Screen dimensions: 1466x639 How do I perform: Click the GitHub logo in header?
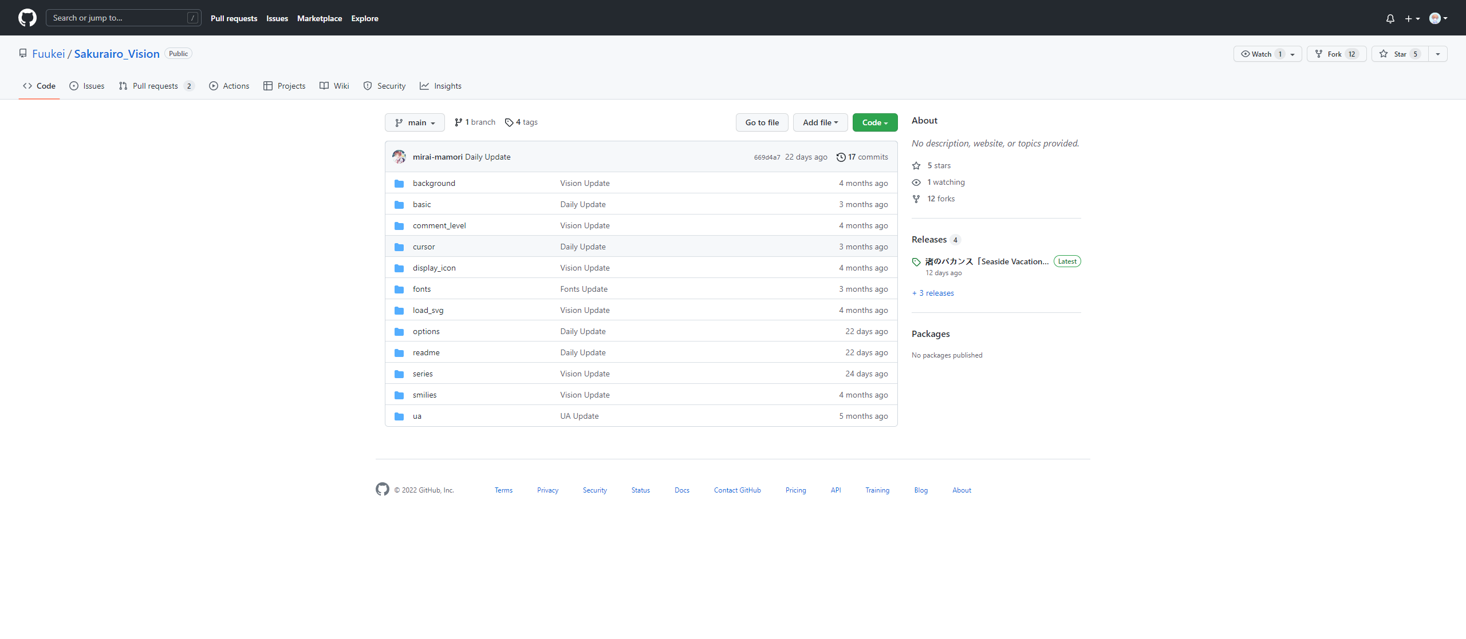click(x=27, y=18)
